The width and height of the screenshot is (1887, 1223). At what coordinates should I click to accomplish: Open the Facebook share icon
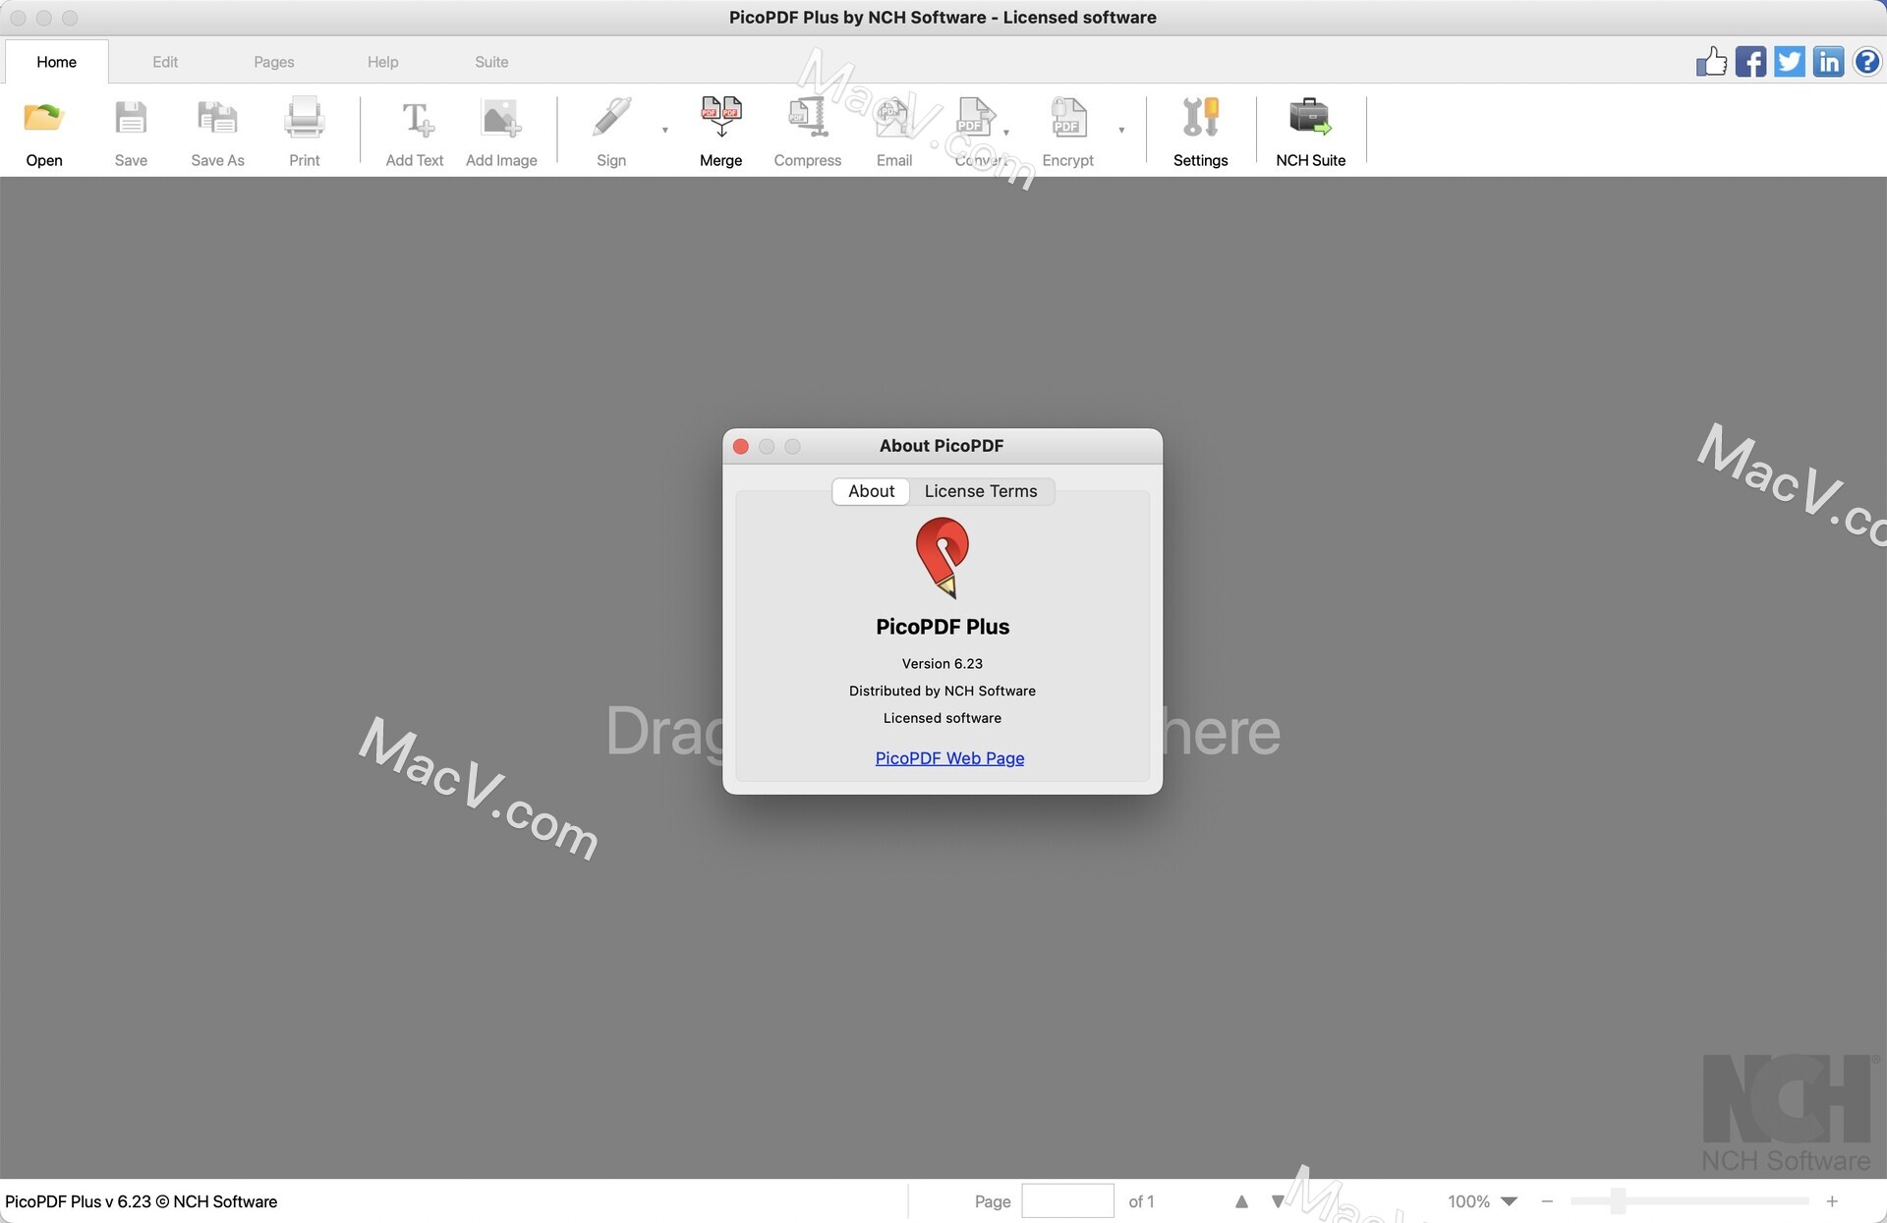pos(1749,61)
